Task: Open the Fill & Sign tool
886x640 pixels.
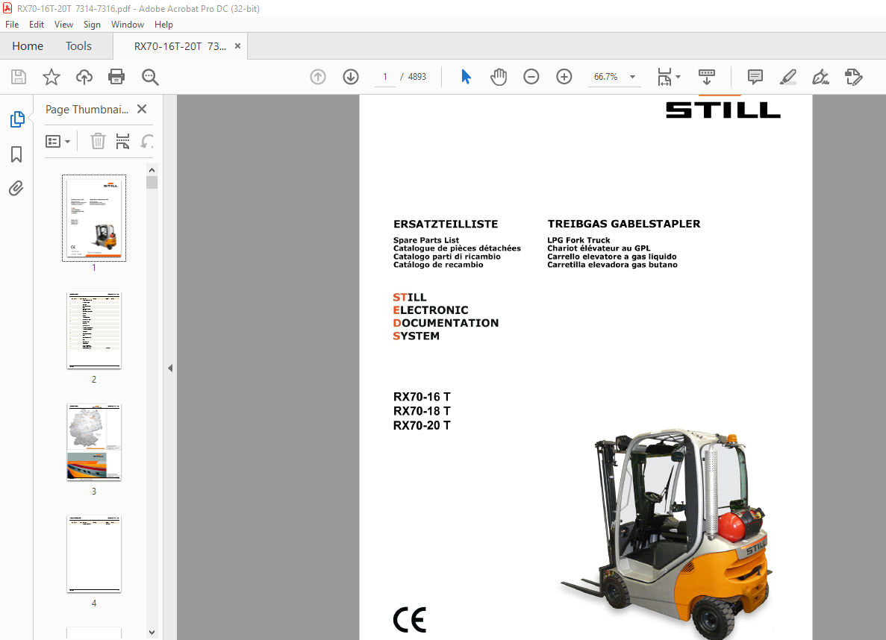Action: pyautogui.click(x=820, y=77)
